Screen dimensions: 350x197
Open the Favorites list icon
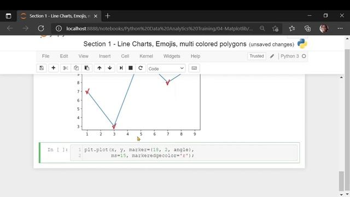pyautogui.click(x=292, y=28)
